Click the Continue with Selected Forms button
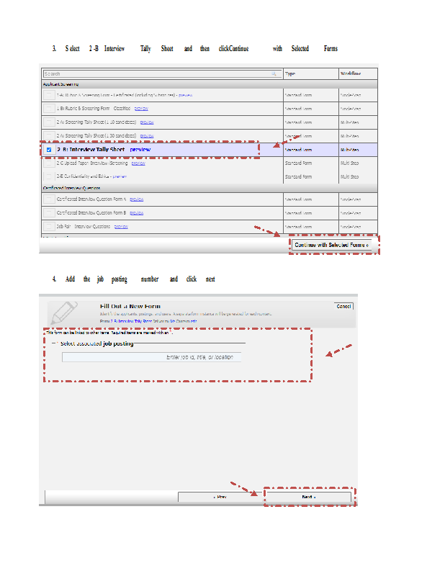The image size is (445, 576). 331,245
